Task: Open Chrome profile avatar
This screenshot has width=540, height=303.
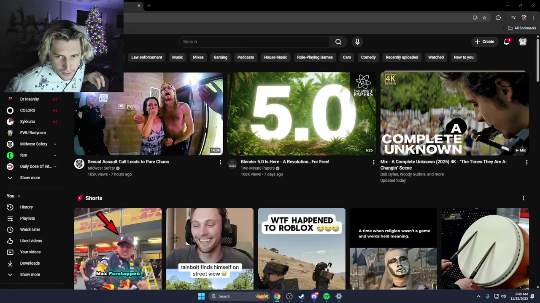Action: [x=524, y=18]
